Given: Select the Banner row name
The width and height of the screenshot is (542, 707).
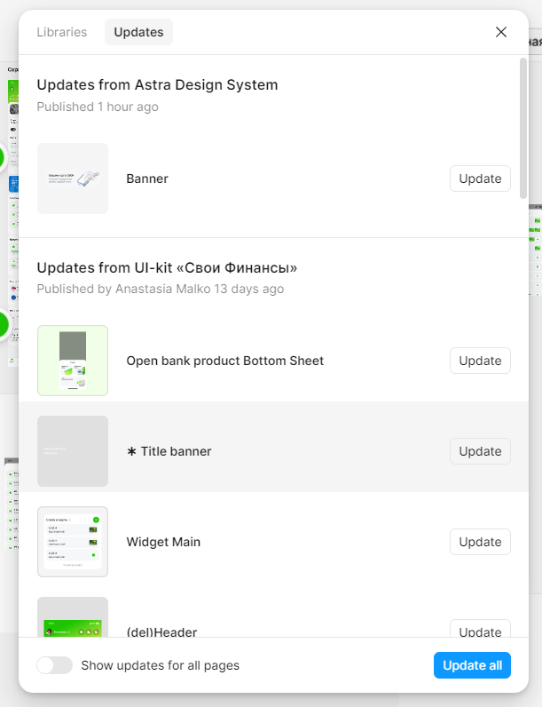Looking at the screenshot, I should click(x=147, y=179).
